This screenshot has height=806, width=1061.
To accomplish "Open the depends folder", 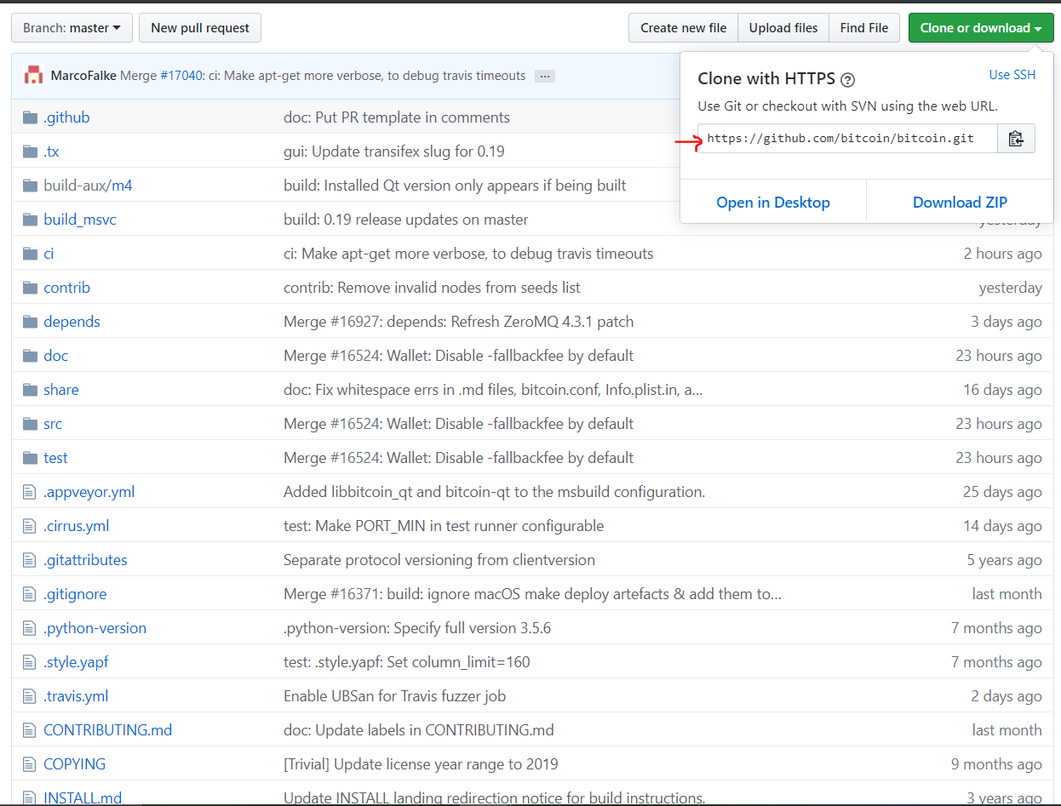I will point(72,322).
